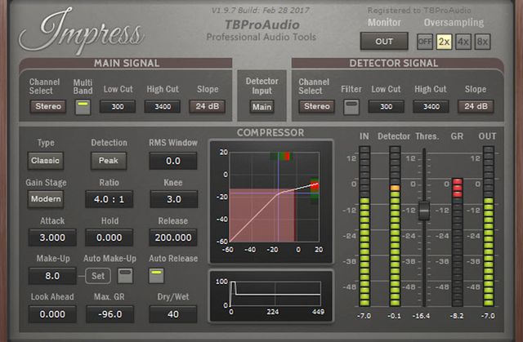Enable the Detector Signal Filter toggle

(351, 107)
